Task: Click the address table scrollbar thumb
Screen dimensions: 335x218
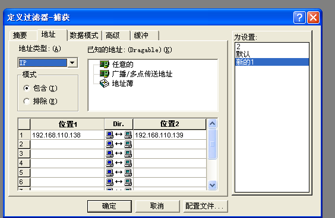Action: [213, 144]
